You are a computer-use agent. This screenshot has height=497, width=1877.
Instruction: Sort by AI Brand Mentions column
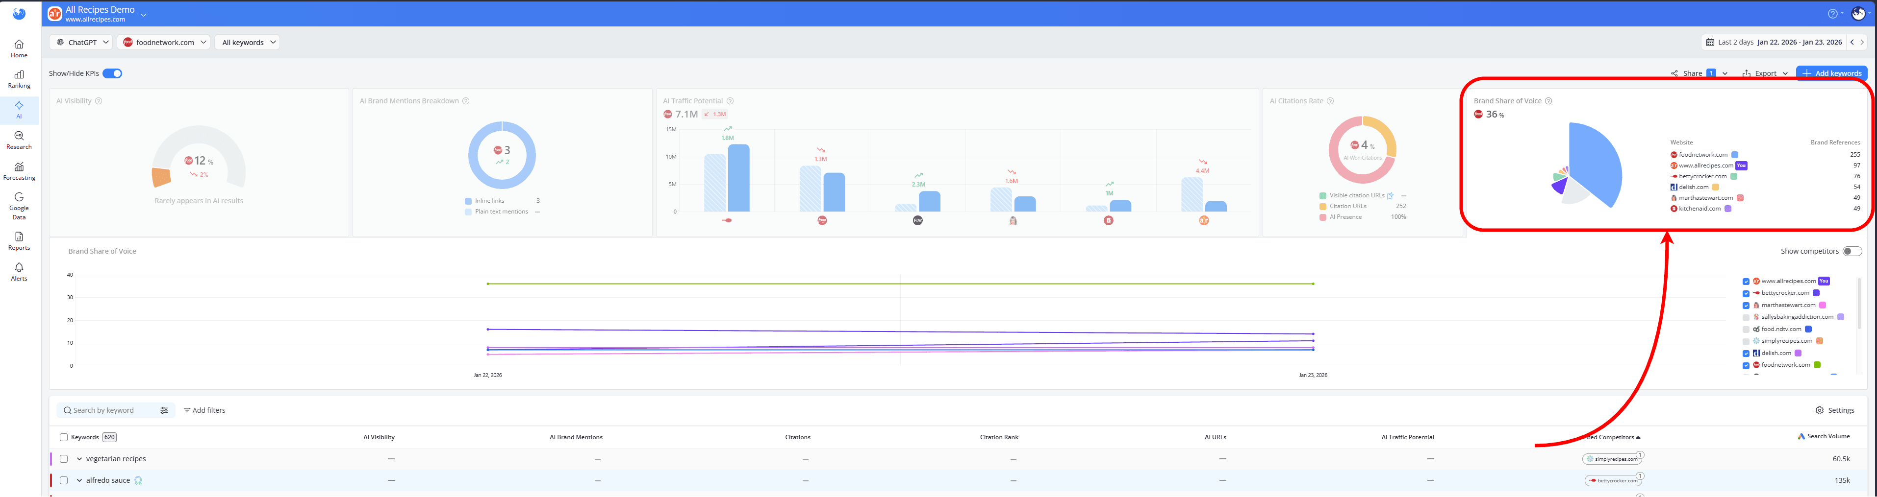[576, 437]
